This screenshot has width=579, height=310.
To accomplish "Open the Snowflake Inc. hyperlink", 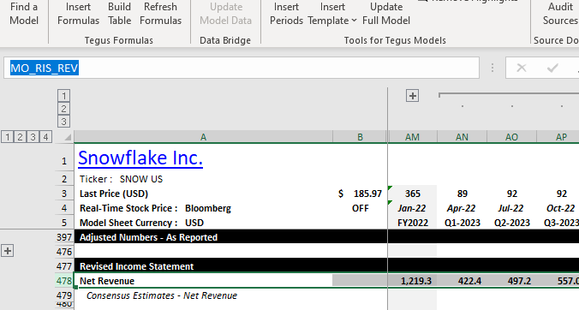I will [x=140, y=158].
